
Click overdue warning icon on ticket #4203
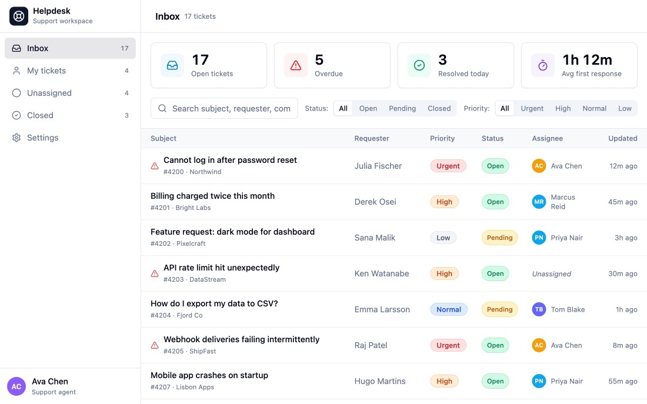click(155, 273)
